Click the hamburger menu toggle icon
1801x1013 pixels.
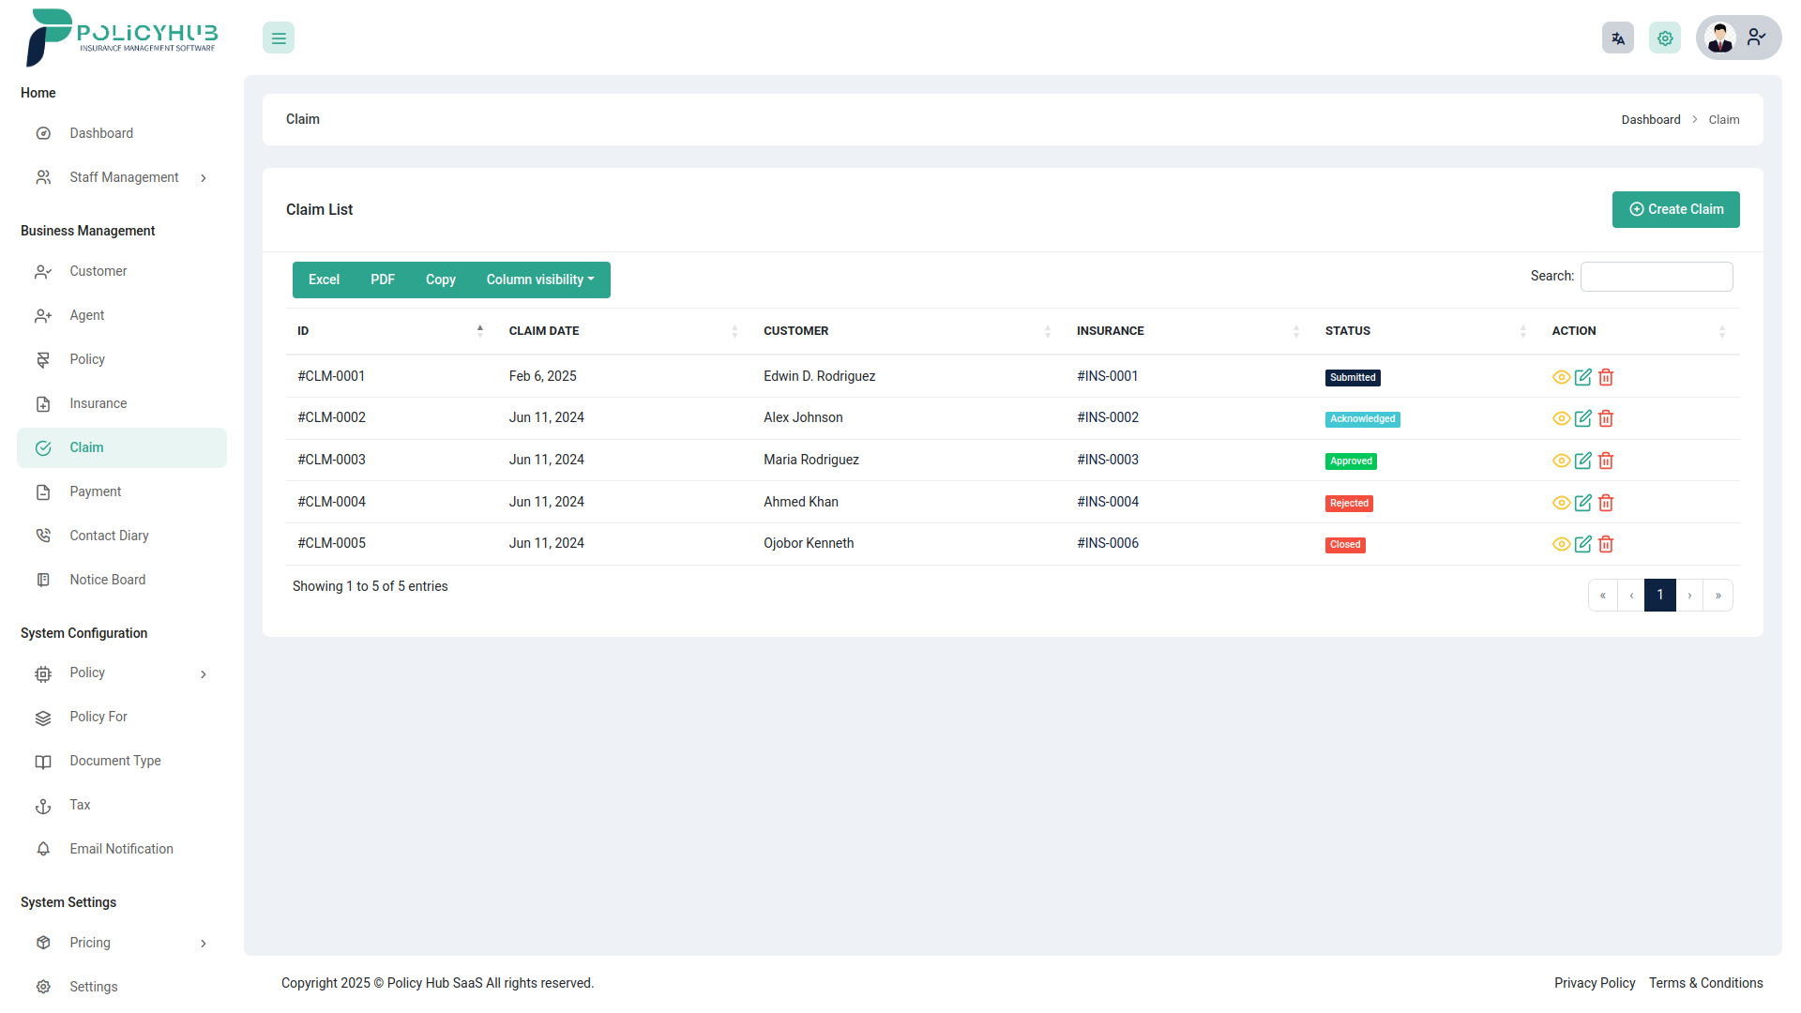(278, 38)
